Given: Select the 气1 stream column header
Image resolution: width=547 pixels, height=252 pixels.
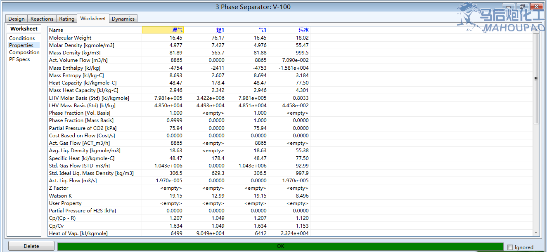Looking at the screenshot, I should (247, 30).
